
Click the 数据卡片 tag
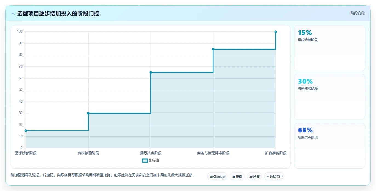coord(274,176)
